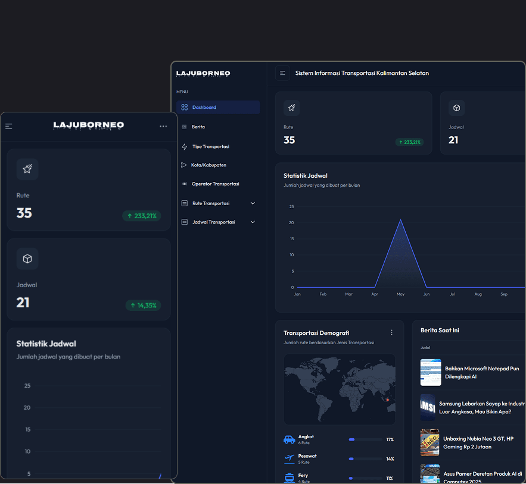This screenshot has width=526, height=484.
Task: Click the Kota/Kabupaten arrow icon
Action: [184, 165]
